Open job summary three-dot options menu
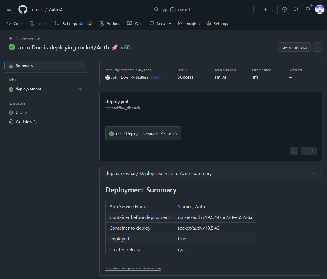 point(315,173)
